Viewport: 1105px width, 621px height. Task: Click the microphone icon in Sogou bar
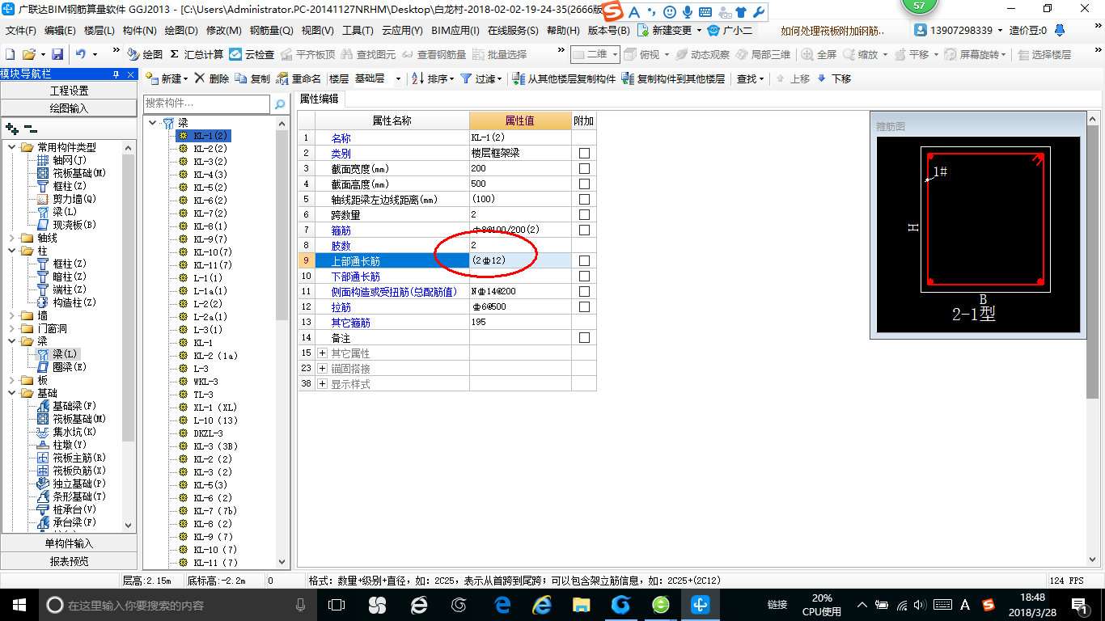pyautogui.click(x=687, y=11)
